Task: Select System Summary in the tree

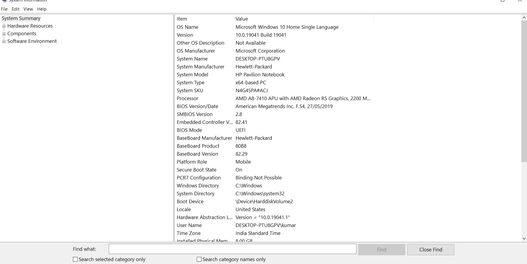Action: tap(21, 18)
